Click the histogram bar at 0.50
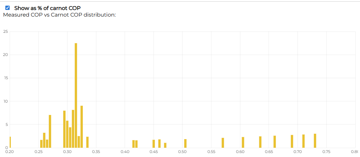This screenshot has height=157, width=360. pos(185,143)
